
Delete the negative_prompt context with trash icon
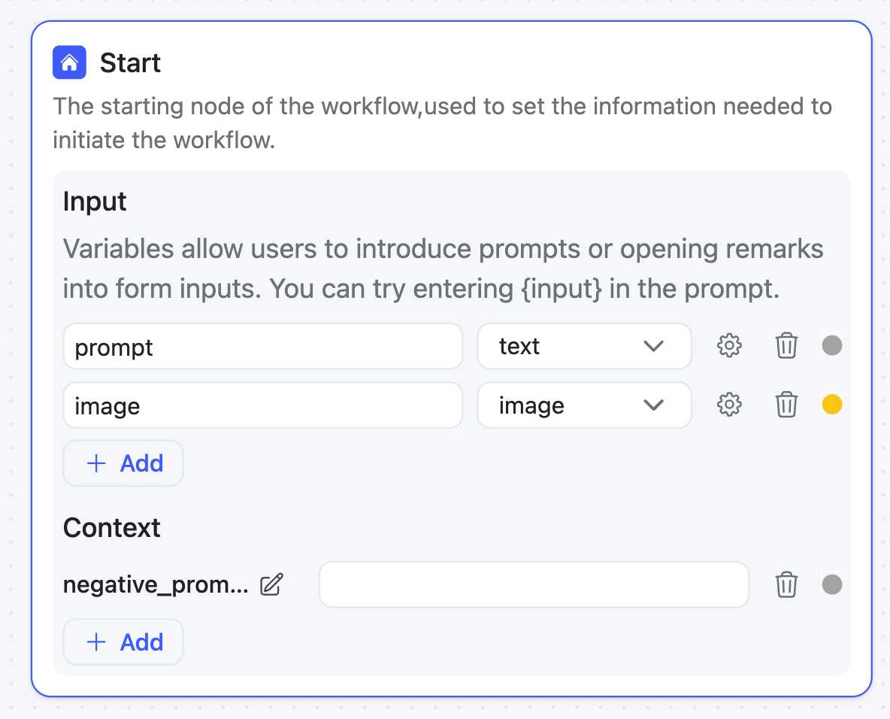[786, 584]
